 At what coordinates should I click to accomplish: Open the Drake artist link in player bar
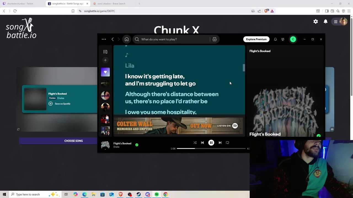pos(116,147)
